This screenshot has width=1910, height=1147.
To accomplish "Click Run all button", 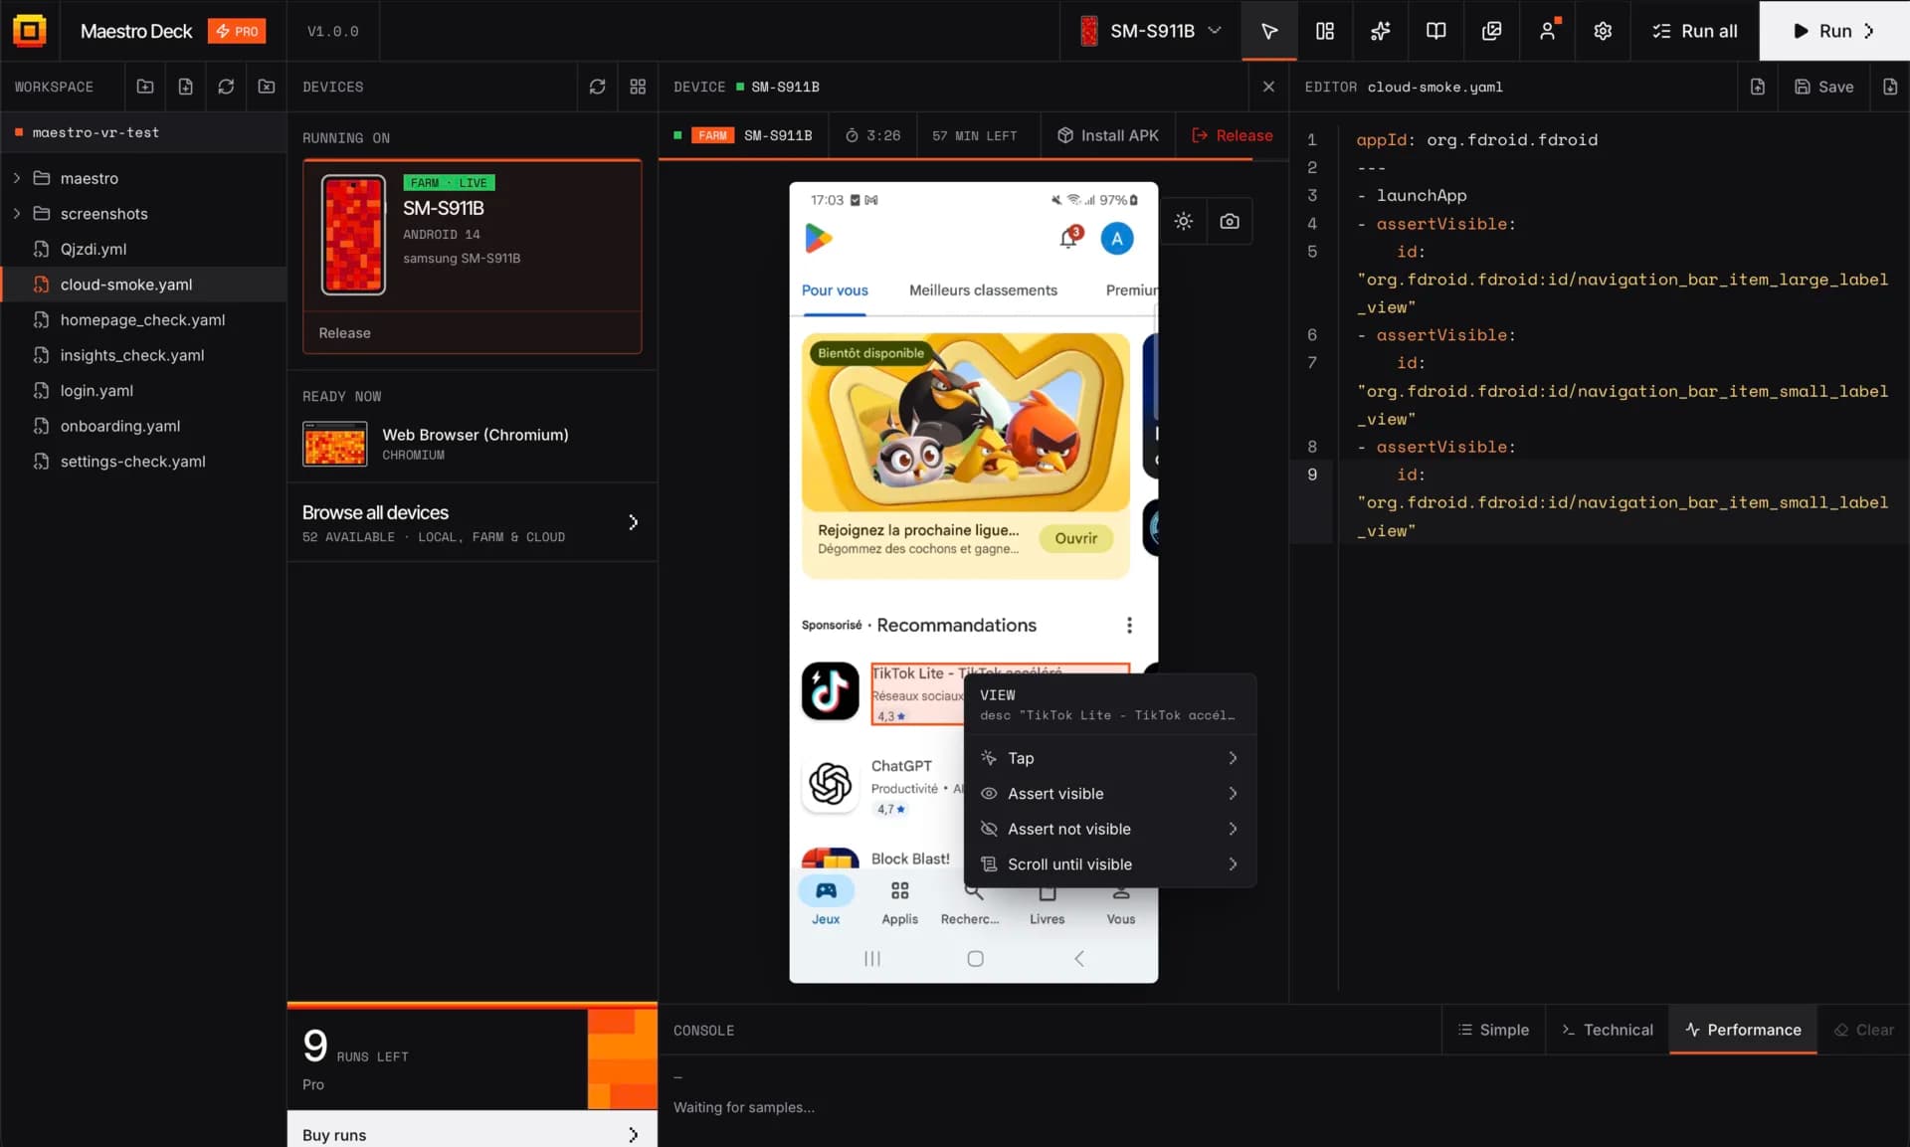I will click(1695, 31).
